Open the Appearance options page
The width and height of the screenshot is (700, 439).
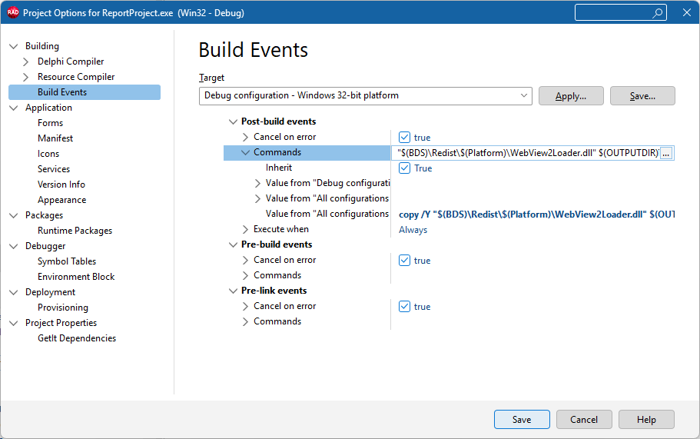click(x=61, y=200)
